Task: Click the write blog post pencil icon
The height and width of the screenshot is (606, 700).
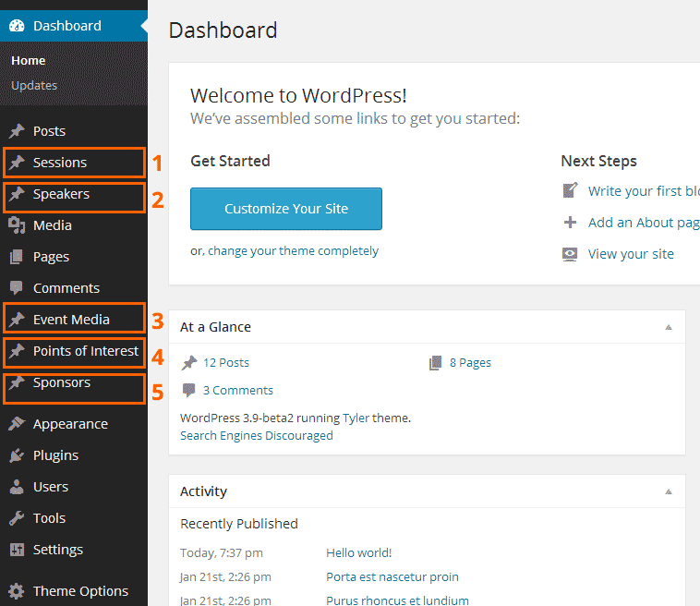Action: pos(570,190)
